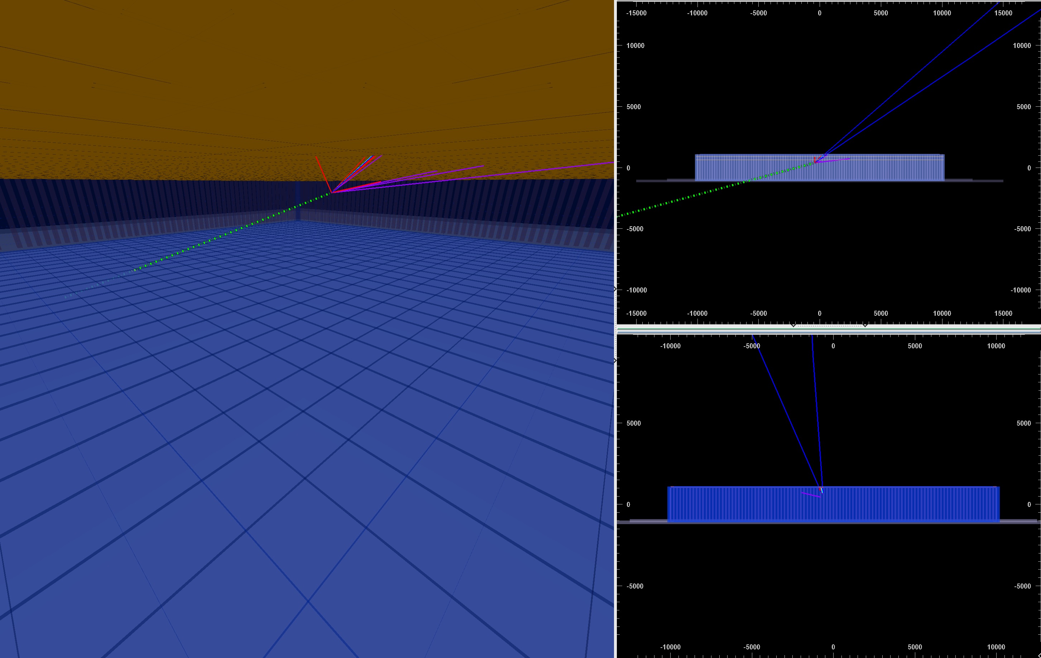
Task: Click the lower arrow handle on the vertical splitter beside the 3D view
Action: (x=615, y=360)
